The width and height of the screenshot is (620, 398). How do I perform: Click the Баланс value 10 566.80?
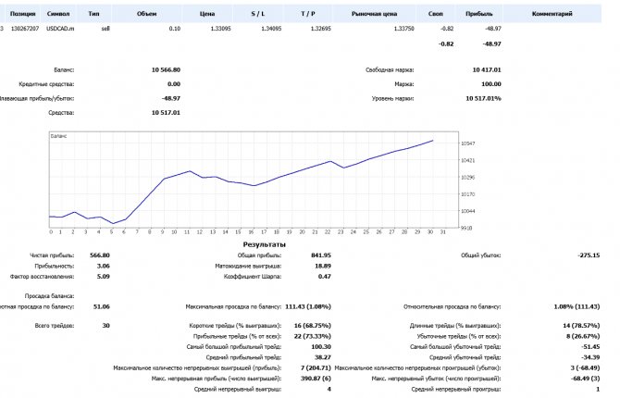click(166, 70)
